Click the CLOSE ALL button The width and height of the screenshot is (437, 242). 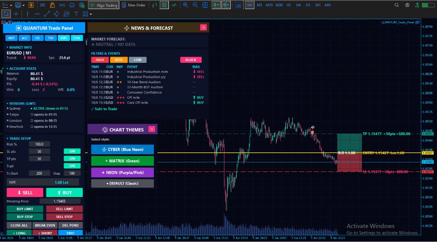point(19,225)
